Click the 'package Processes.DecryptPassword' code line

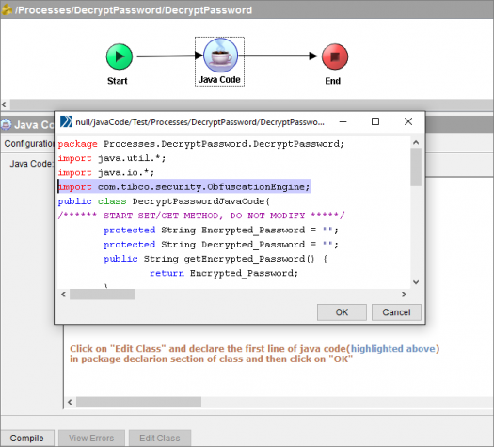201,144
